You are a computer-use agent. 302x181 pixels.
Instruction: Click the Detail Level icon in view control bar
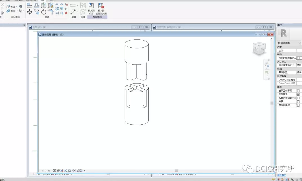click(54, 171)
